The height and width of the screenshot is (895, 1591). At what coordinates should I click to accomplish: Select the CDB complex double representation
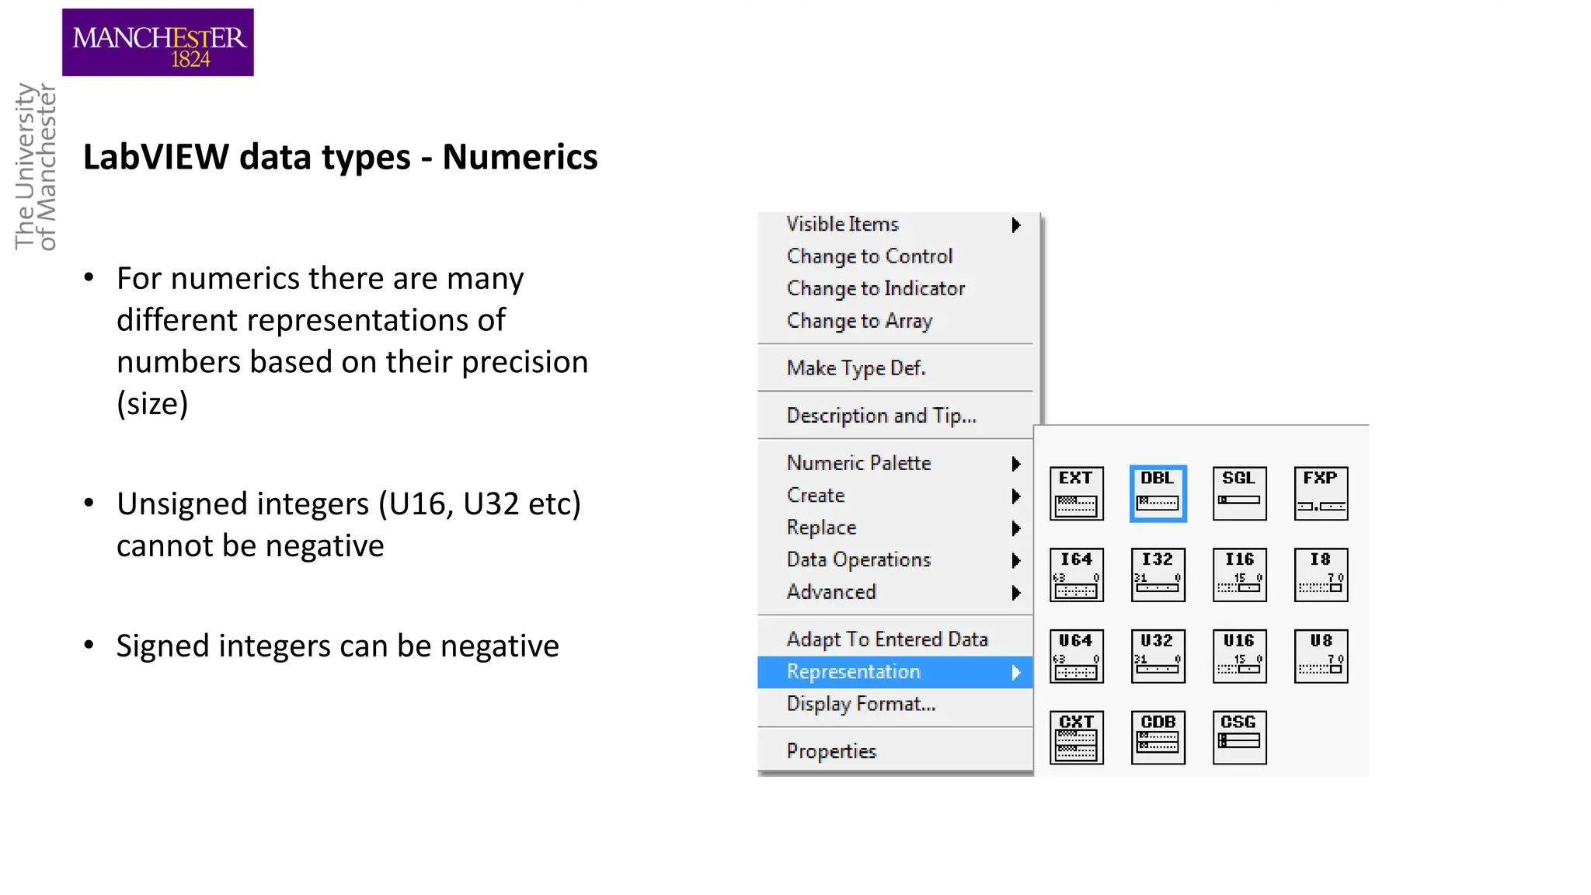coord(1158,737)
